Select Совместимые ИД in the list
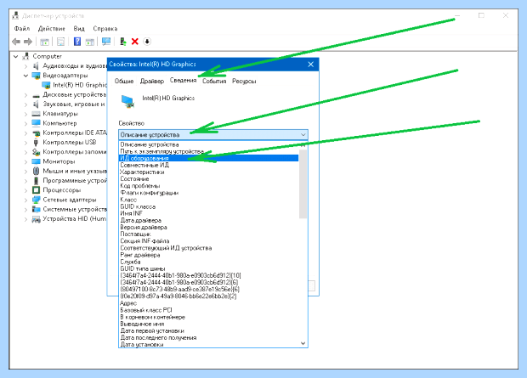 209,165
